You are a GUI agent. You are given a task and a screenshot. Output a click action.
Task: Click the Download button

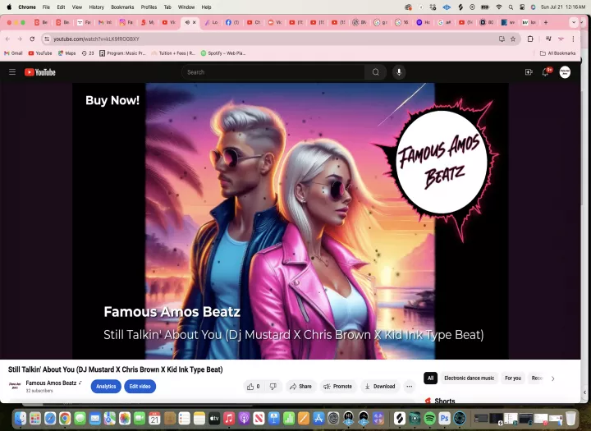[x=380, y=386]
